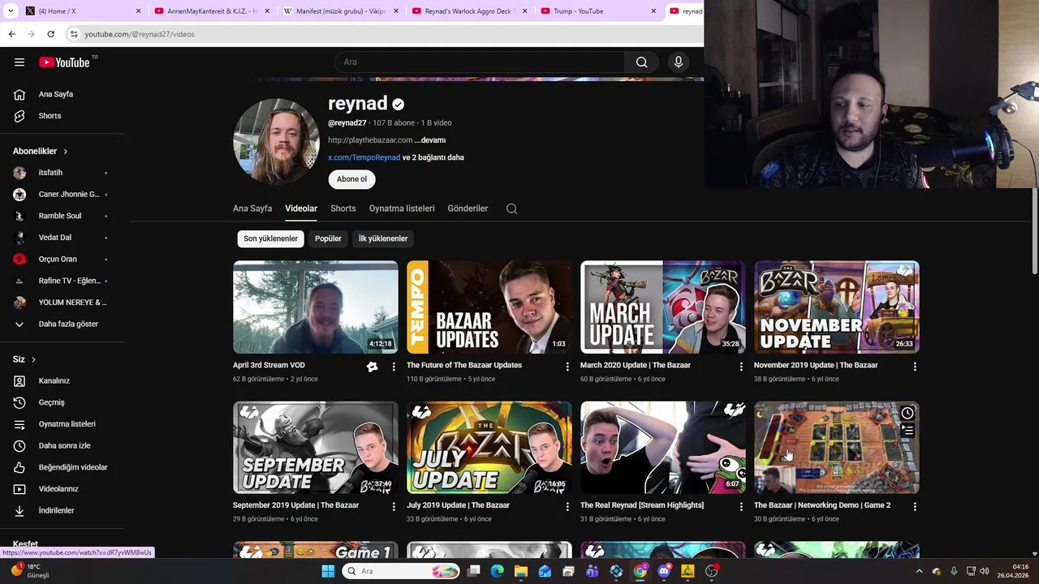Image resolution: width=1039 pixels, height=584 pixels.
Task: Open options for The Future of The Bazaar Updates
Action: pyautogui.click(x=567, y=367)
